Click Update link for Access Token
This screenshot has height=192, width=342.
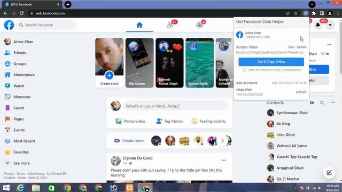point(301,47)
